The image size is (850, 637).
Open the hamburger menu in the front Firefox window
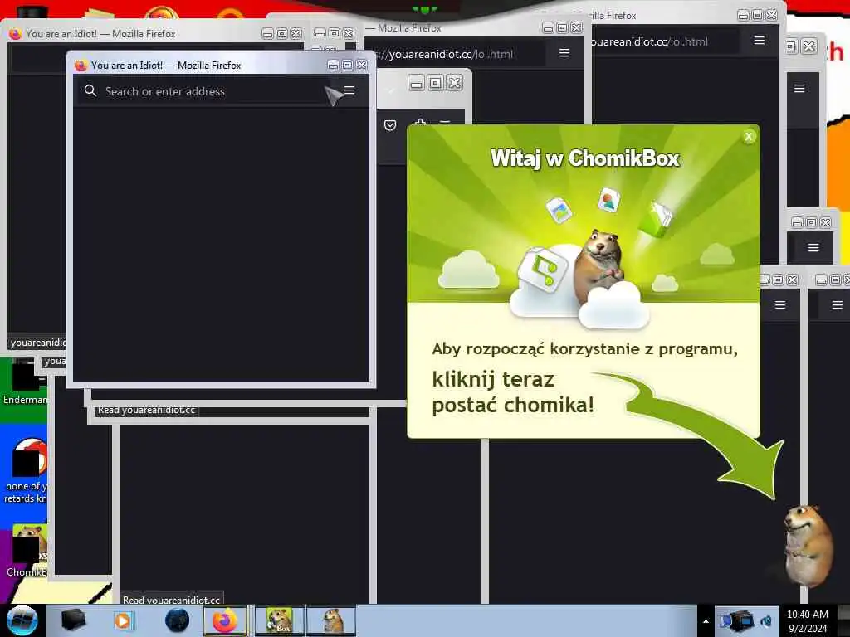[349, 90]
